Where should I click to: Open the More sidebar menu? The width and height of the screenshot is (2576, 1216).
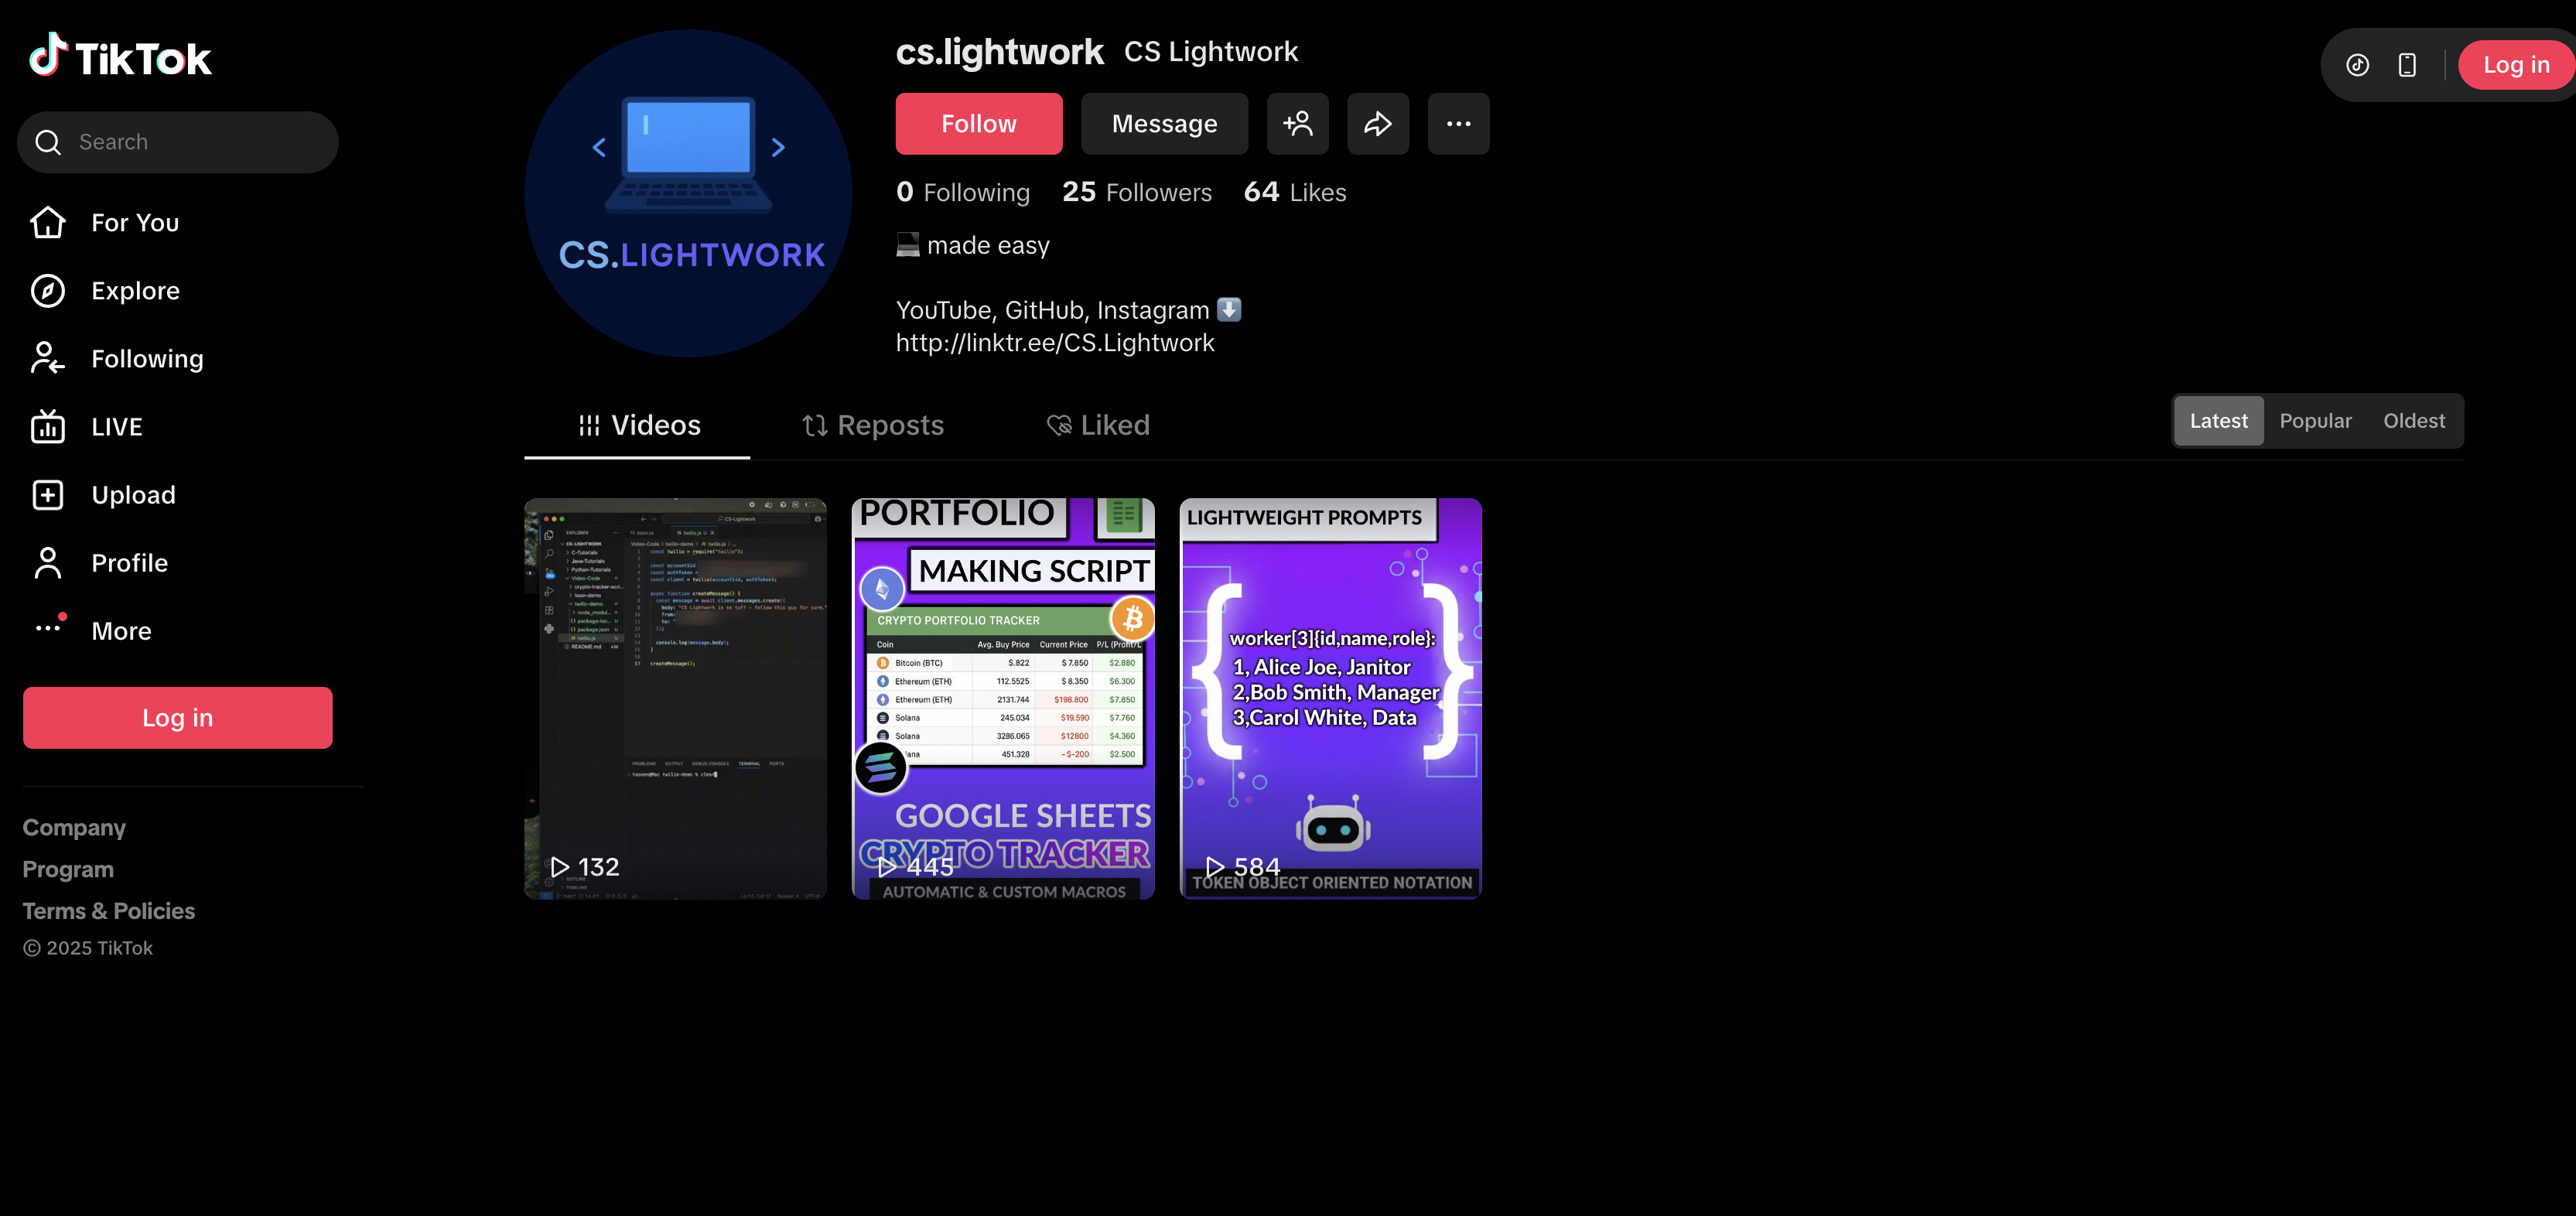click(x=121, y=630)
